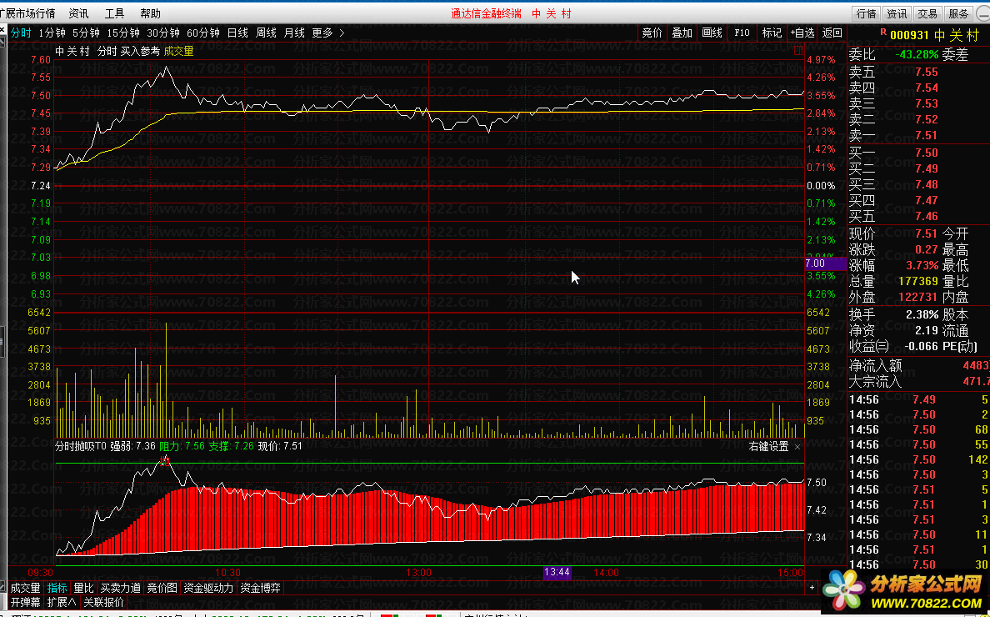Screen dimensions: 990x617
Task: Click the R margin-trading mark beside 000931
Action: 883,31
